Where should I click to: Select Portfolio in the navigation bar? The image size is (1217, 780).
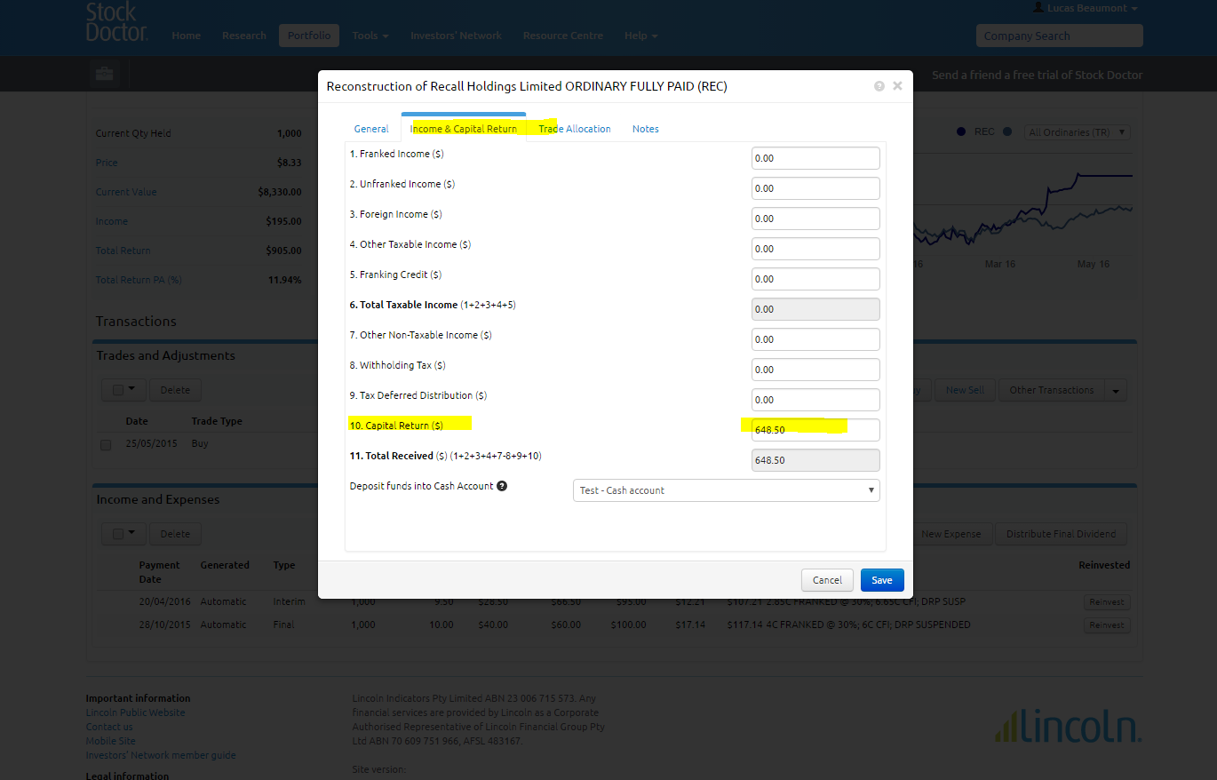coord(309,36)
